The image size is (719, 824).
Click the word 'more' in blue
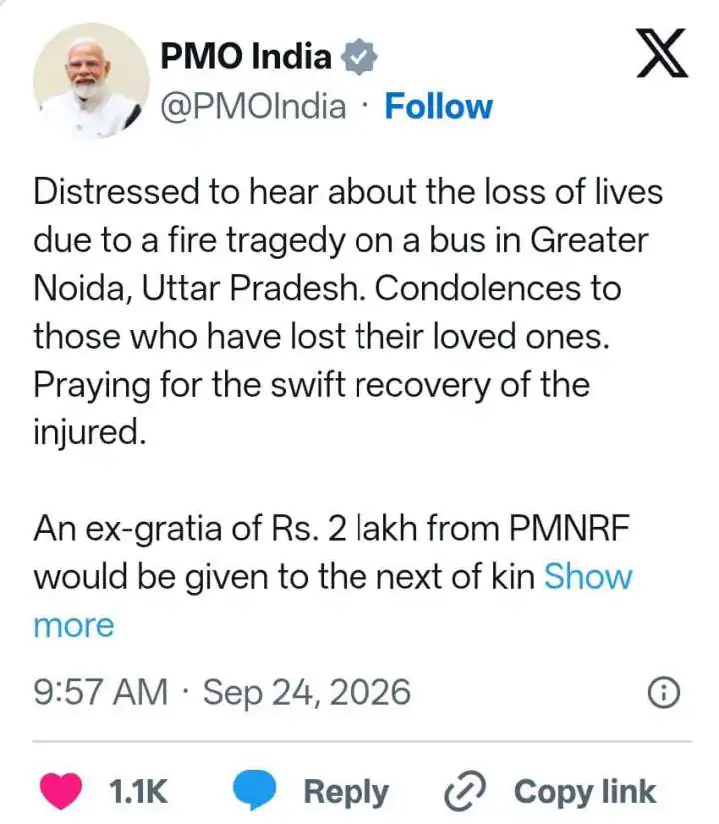(74, 626)
